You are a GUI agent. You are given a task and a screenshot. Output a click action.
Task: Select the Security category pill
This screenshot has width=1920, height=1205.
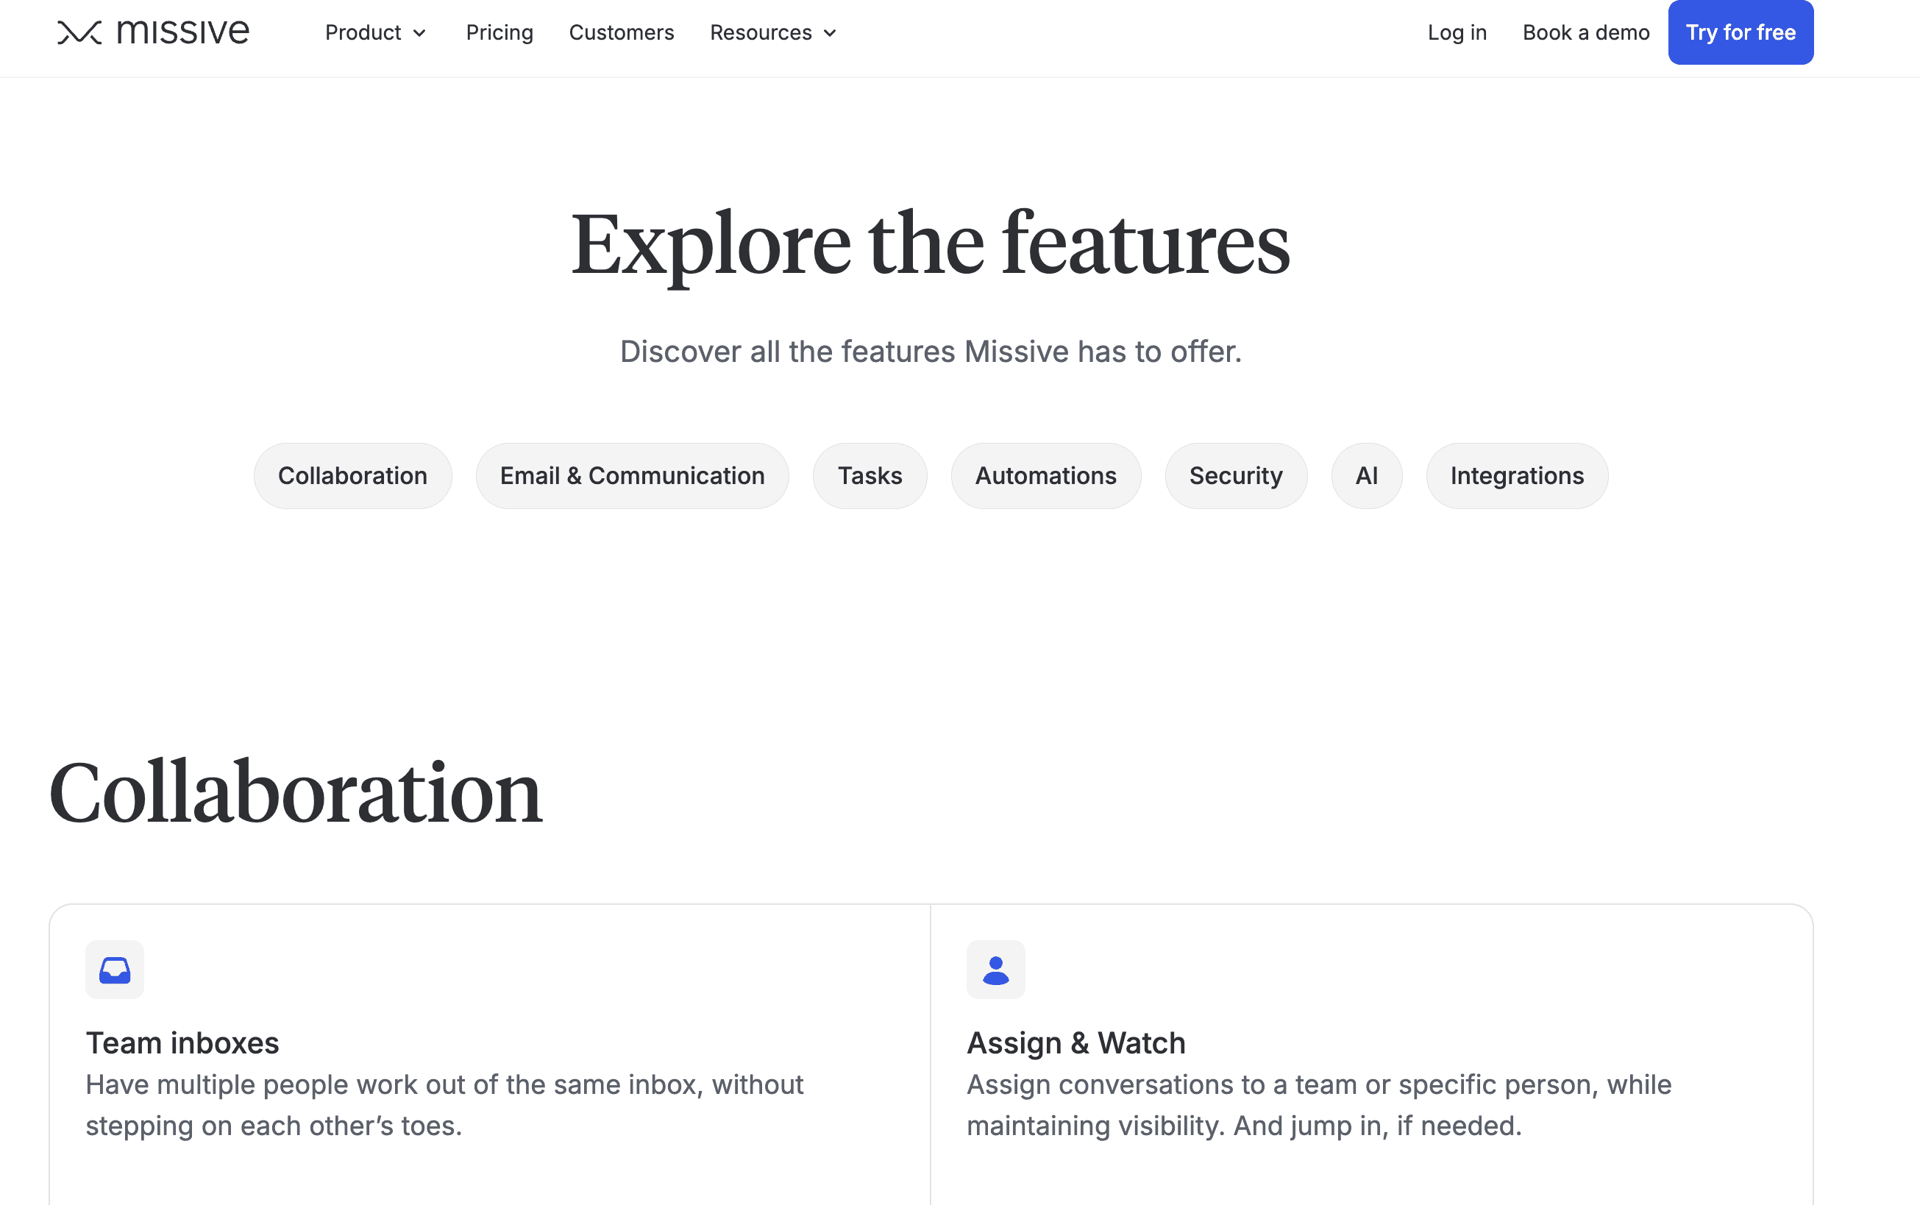tap(1237, 476)
